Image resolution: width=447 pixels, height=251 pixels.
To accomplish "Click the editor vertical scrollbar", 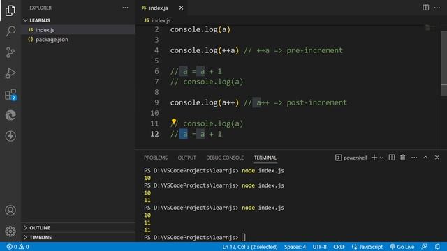I will pos(444,63).
